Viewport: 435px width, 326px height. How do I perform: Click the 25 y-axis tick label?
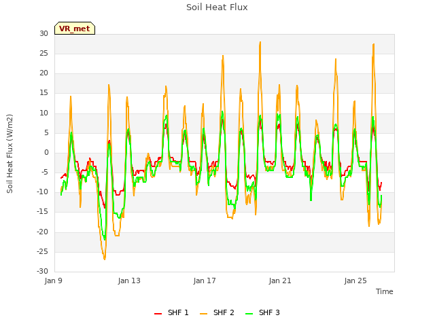(x=43, y=53)
